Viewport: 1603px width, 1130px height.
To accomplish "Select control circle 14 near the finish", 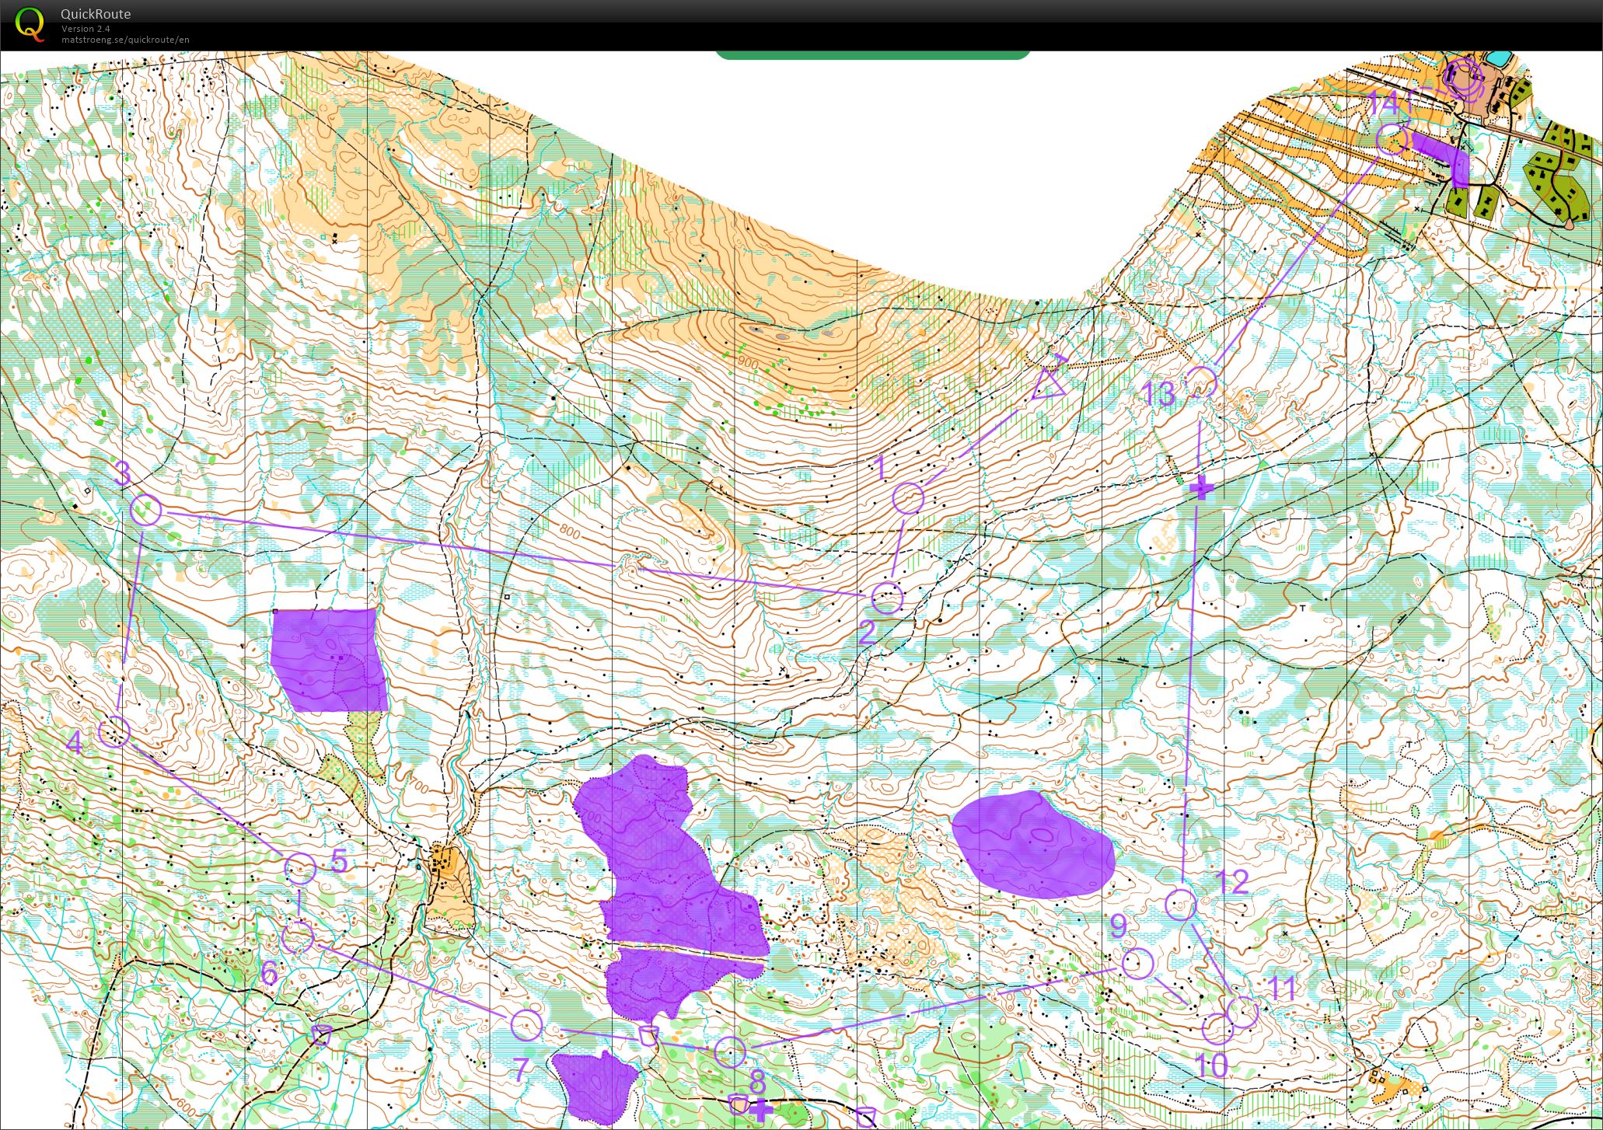I will (1392, 139).
